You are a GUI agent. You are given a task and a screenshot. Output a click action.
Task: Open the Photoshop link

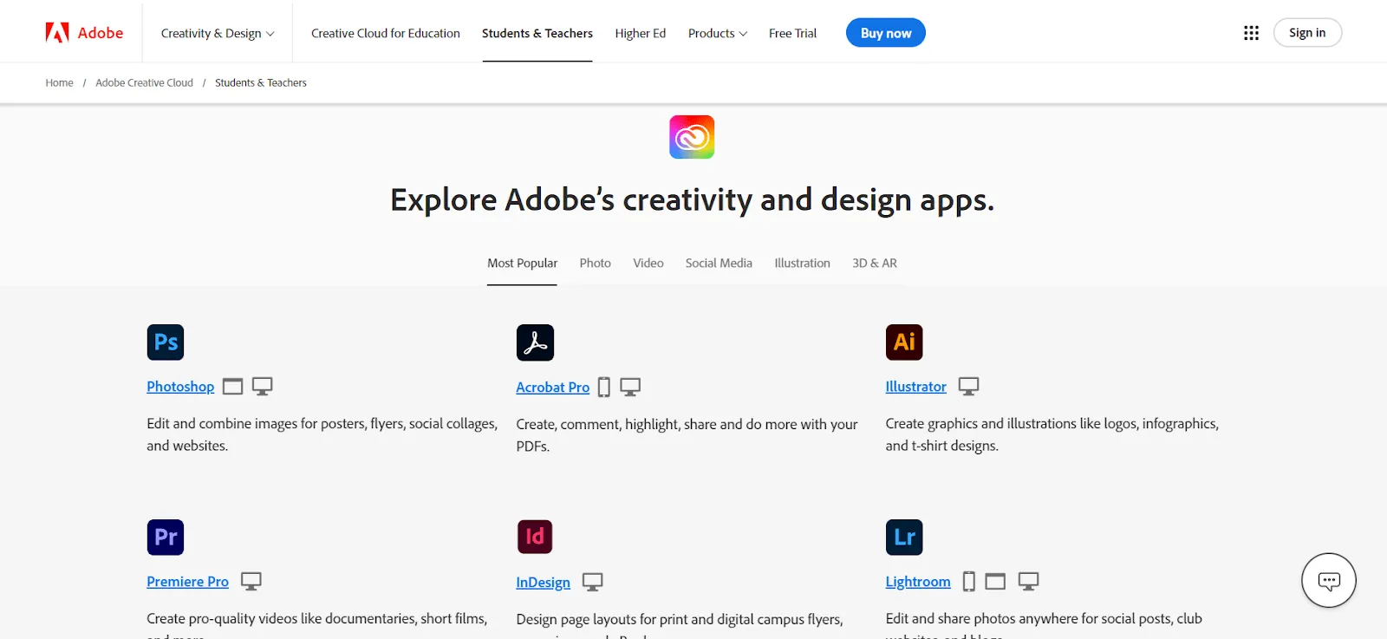click(x=180, y=387)
